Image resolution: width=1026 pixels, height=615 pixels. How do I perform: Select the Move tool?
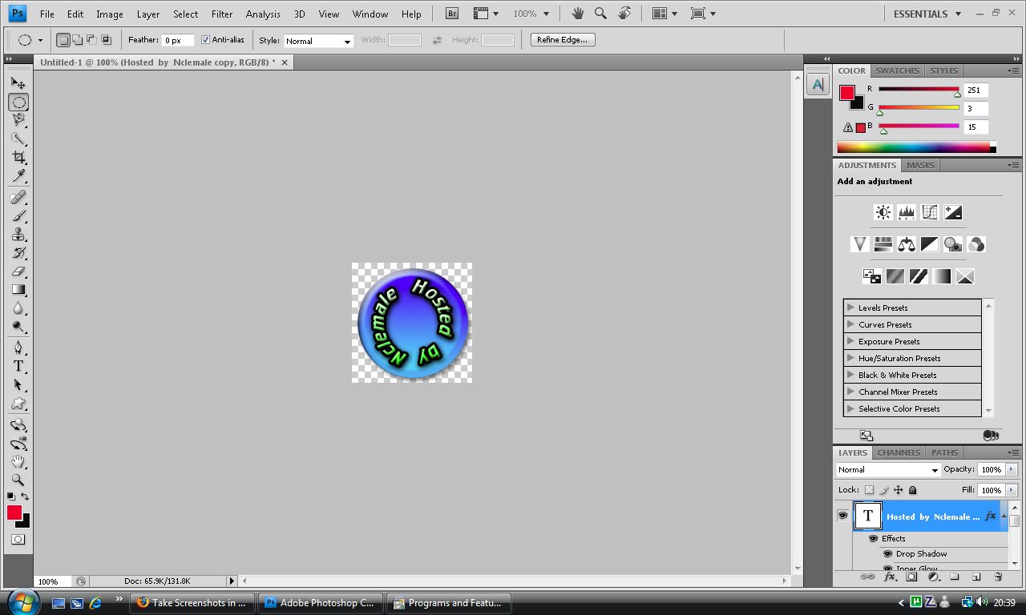18,83
